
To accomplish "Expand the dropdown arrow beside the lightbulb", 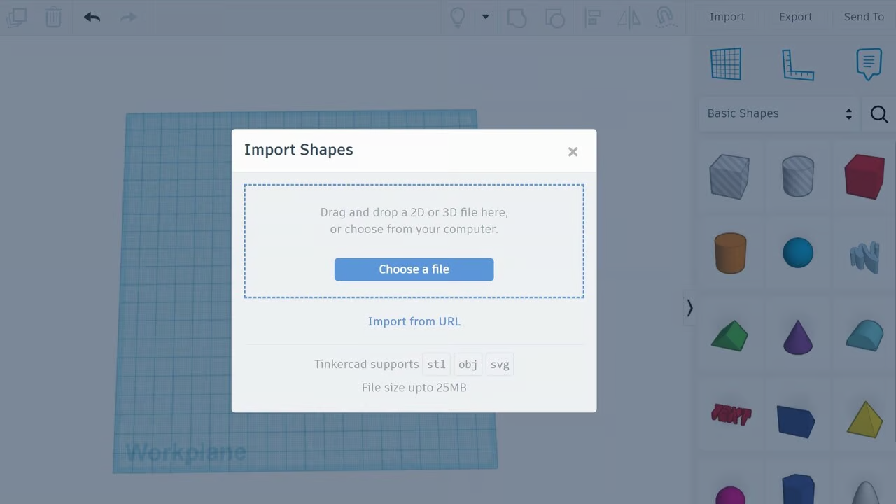I will [485, 17].
